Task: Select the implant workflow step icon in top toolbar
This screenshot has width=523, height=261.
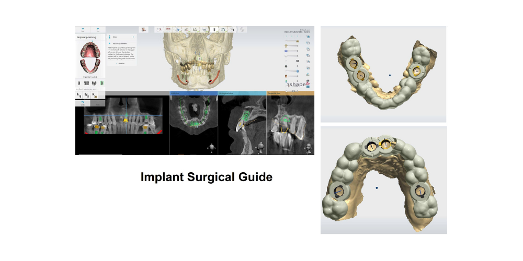Action: (214, 30)
